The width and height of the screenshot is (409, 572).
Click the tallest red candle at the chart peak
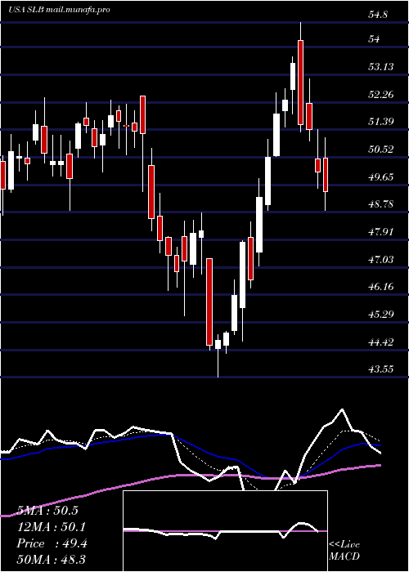(x=300, y=83)
